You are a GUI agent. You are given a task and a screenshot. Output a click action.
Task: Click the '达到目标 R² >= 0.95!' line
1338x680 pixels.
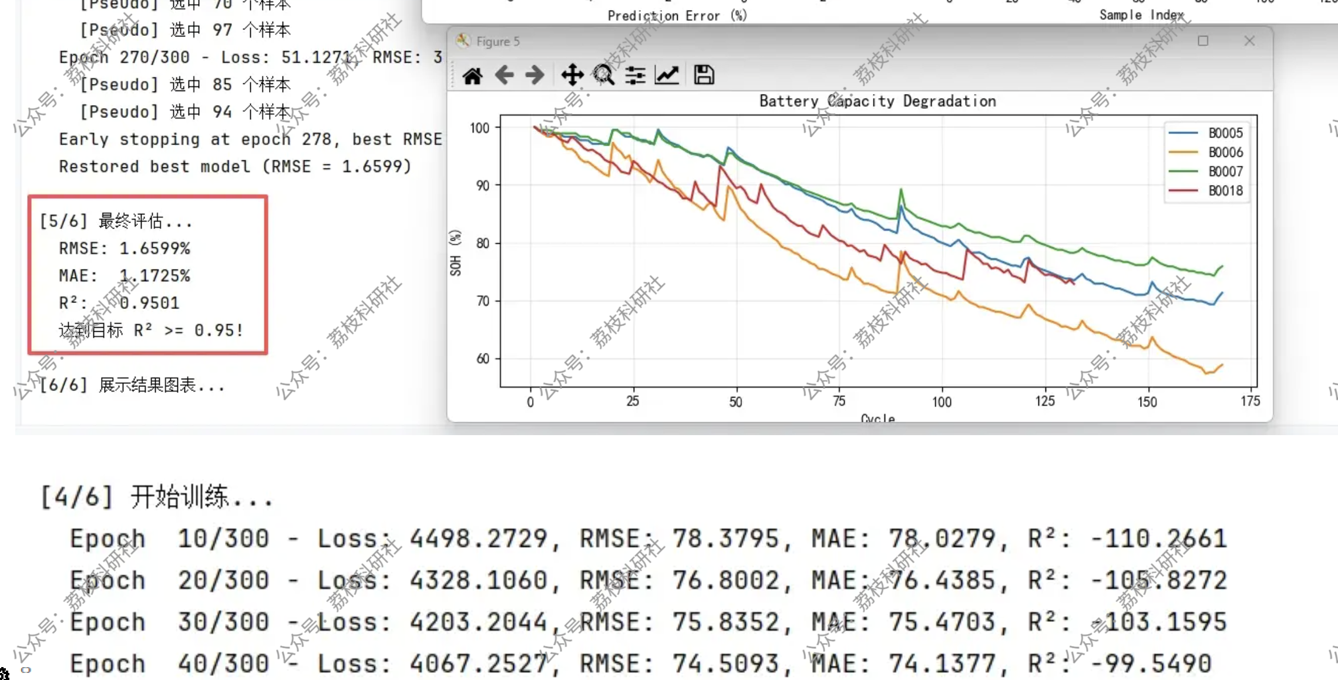click(151, 330)
